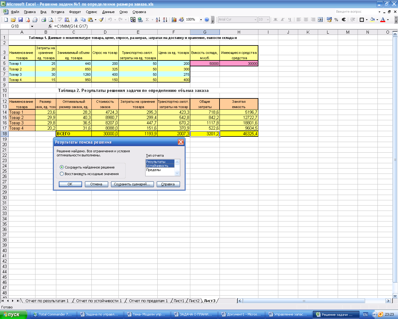This screenshot has height=319, width=398.
Task: Click the пуск Start button
Action: click(13, 315)
